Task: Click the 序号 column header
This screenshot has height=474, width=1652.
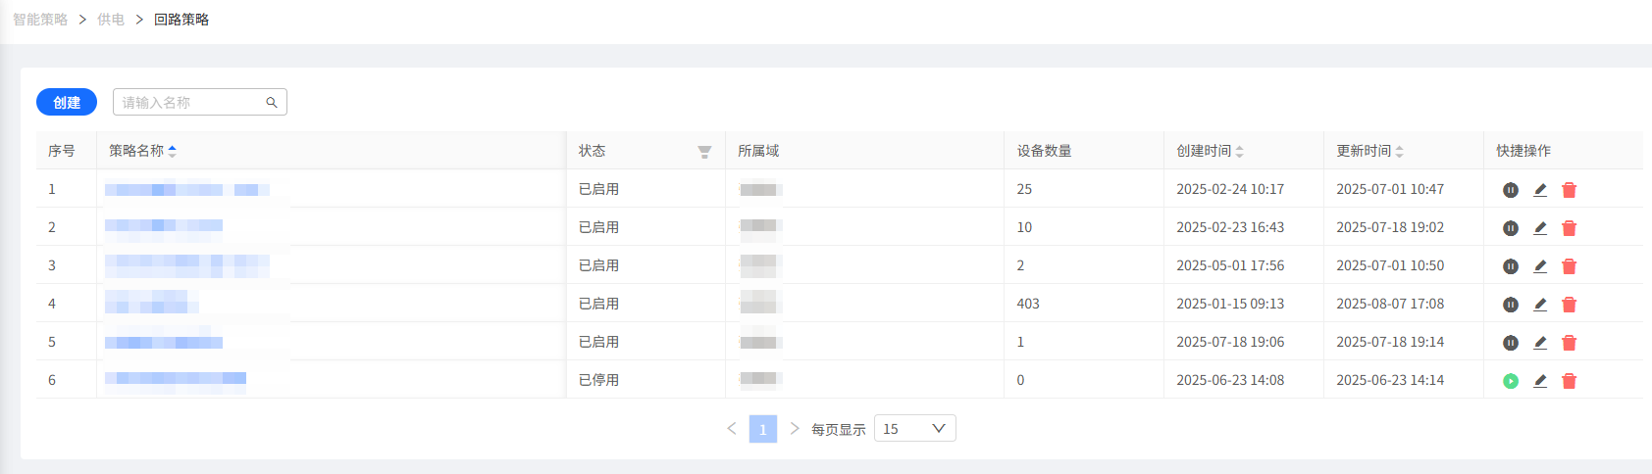Action: (62, 151)
